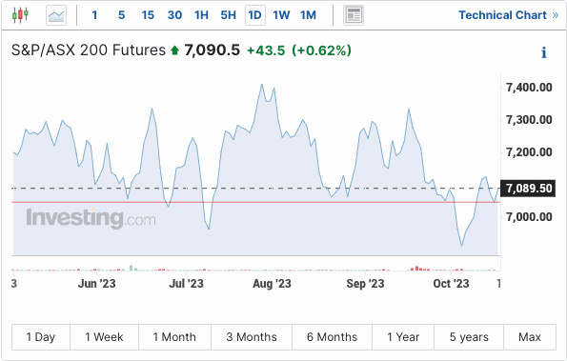The height and width of the screenshot is (361, 567).
Task: Switch to 5H interval
Action: (x=228, y=15)
